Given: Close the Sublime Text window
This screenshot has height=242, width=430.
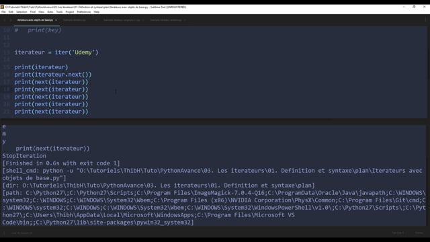Looking at the screenshot, I should pos(424,7).
